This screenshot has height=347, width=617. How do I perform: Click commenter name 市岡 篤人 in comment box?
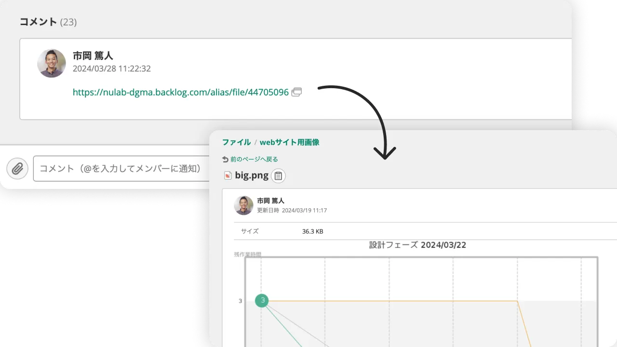click(x=93, y=56)
